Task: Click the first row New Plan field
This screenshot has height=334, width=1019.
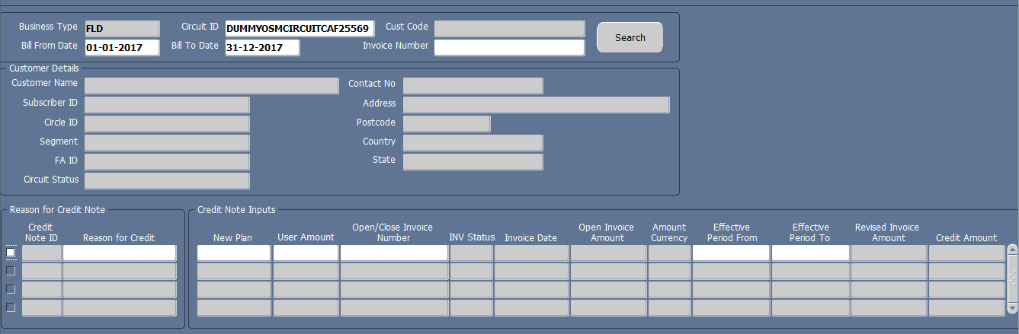Action: [x=234, y=253]
